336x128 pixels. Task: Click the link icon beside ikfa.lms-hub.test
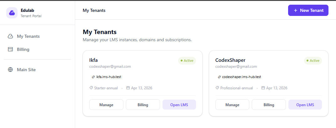93,77
